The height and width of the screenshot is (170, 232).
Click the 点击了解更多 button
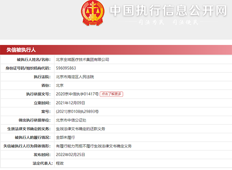111,94
